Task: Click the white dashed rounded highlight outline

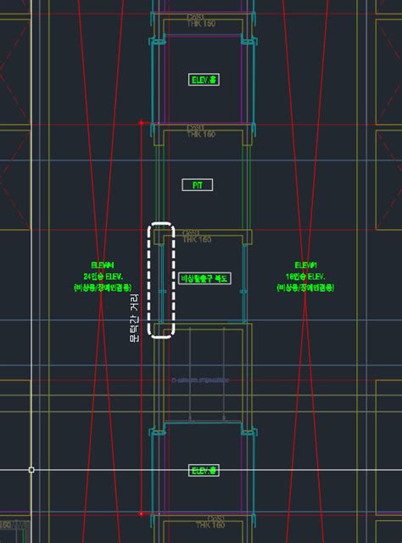Action: [161, 280]
